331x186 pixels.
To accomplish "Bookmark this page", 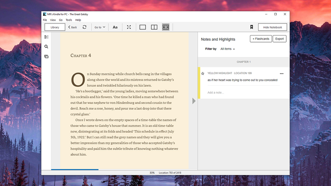I will point(252,27).
